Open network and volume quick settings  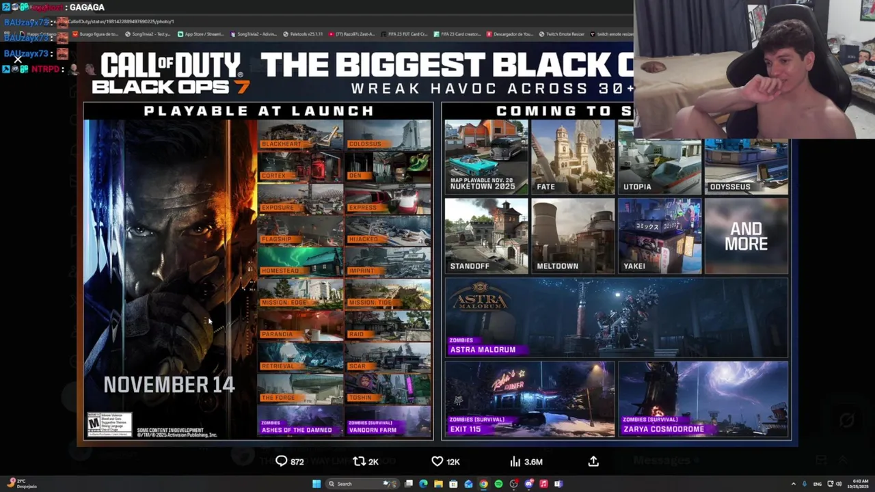835,484
